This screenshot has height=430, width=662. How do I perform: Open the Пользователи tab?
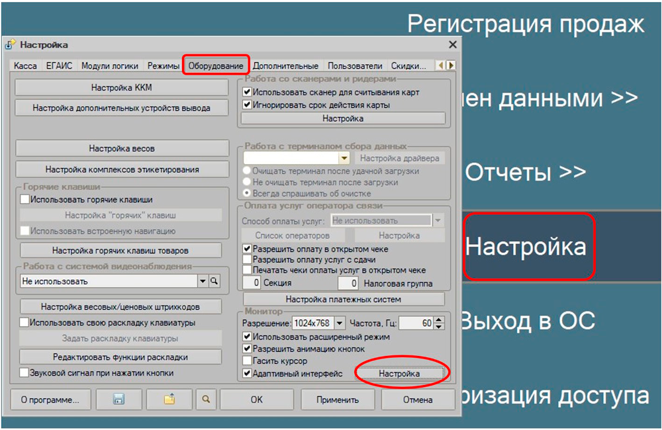pos(355,66)
